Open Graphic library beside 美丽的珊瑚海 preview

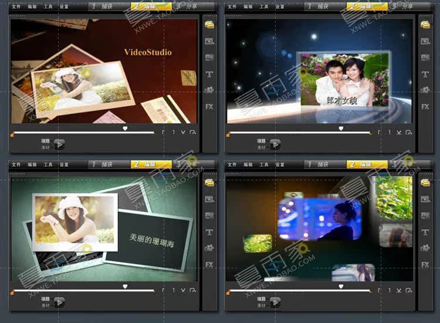(x=209, y=248)
